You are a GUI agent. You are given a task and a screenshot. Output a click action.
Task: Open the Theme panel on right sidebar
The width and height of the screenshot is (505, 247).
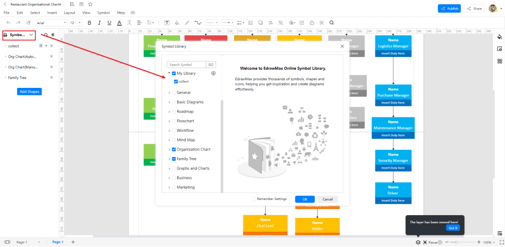coord(499,36)
